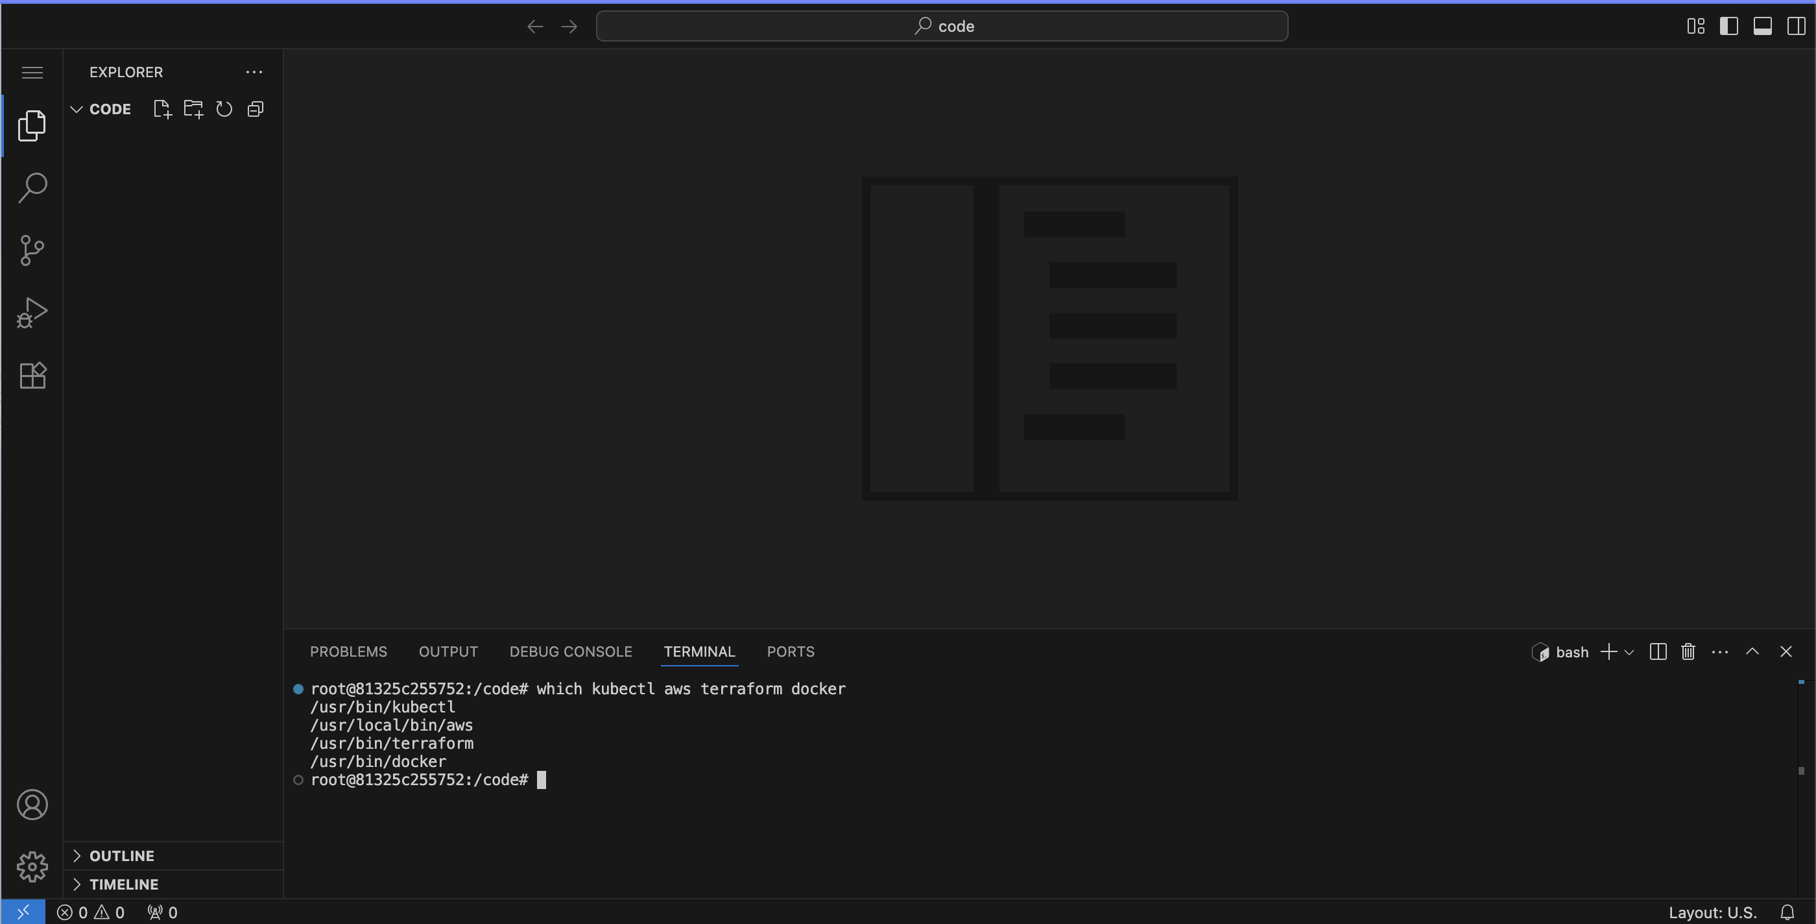Image resolution: width=1816 pixels, height=924 pixels.
Task: Switch to the PROBLEMS tab
Action: tap(348, 651)
